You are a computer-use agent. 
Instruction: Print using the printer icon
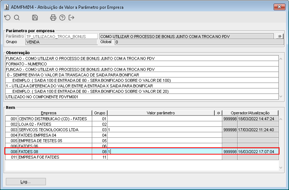point(53,18)
